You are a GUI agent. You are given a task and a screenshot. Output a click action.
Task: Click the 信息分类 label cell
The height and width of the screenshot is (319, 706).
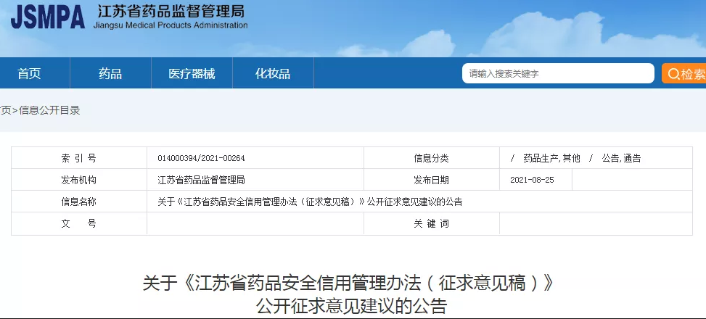click(x=431, y=158)
